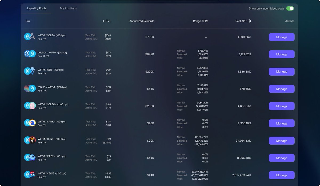Click WFTM / GEN pair token icons
Screen dimensions: 320x186
(x=30, y=71)
